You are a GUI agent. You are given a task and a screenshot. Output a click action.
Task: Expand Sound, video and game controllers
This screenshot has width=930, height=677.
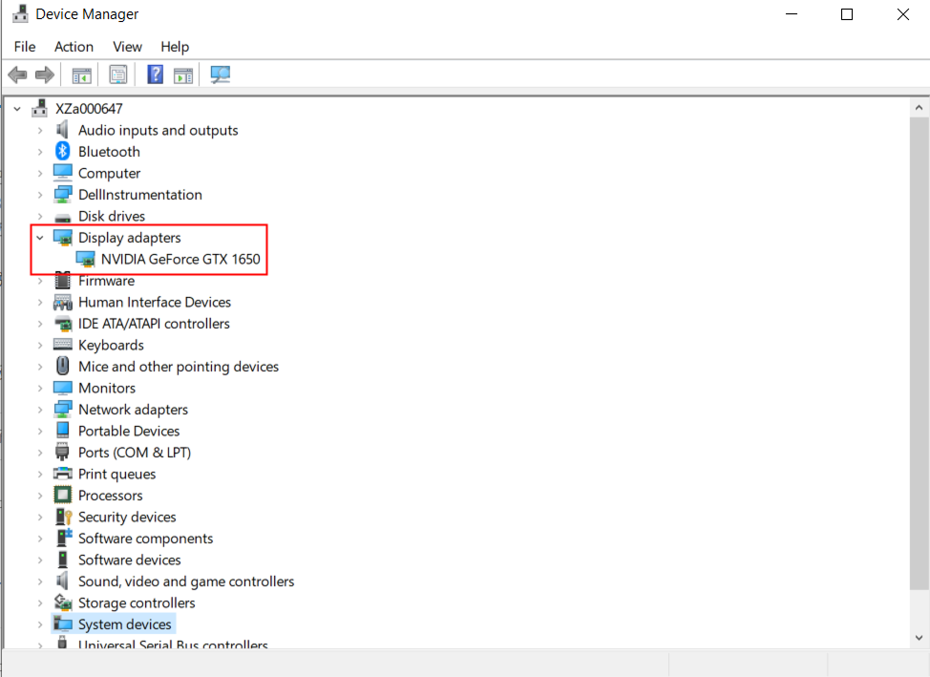(x=40, y=582)
